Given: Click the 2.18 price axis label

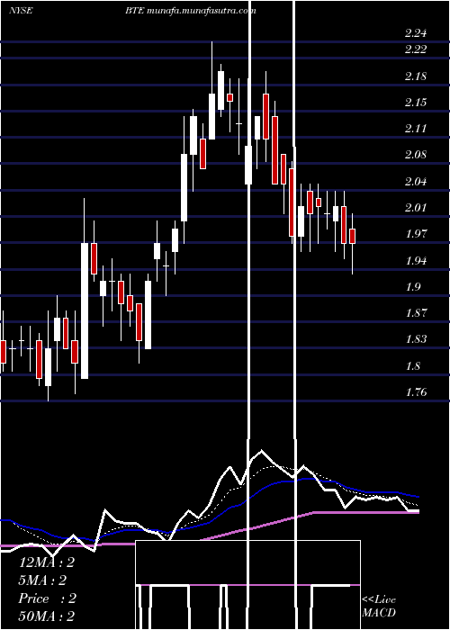Looking at the screenshot, I should tap(416, 76).
